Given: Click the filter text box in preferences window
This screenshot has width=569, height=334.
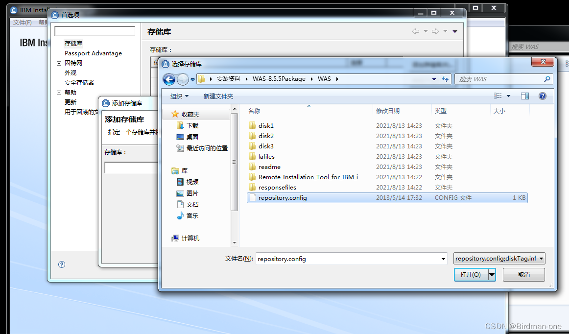Looking at the screenshot, I should pos(95,31).
